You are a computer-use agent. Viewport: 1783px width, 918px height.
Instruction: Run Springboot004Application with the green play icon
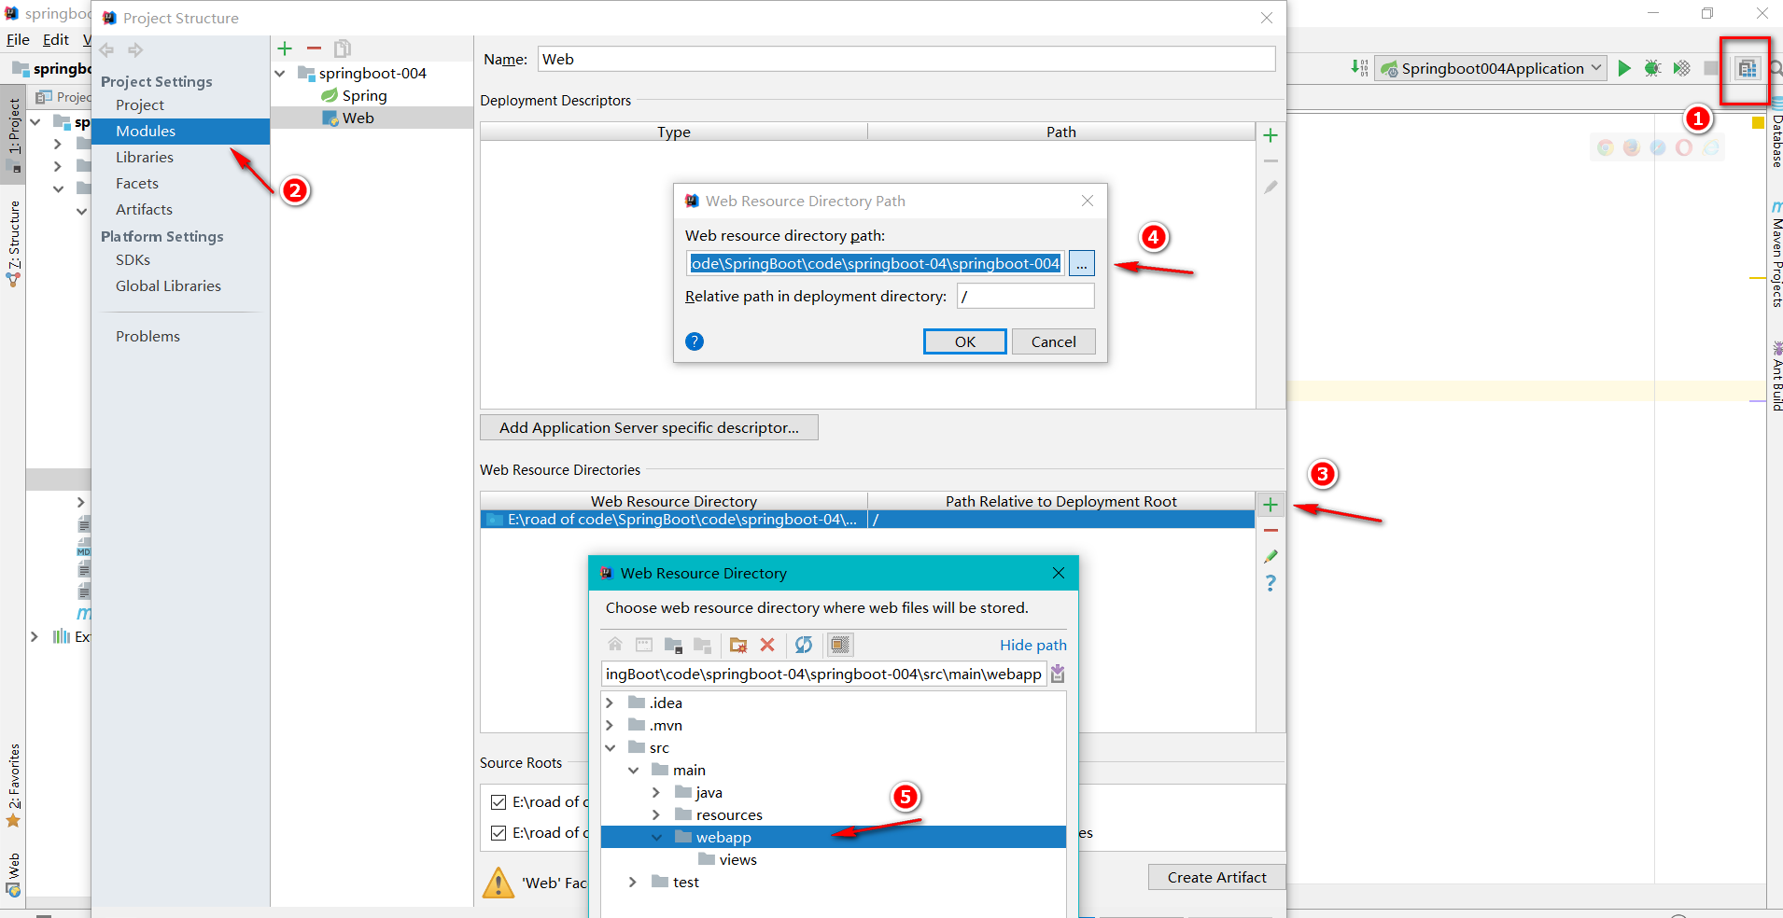[1624, 68]
